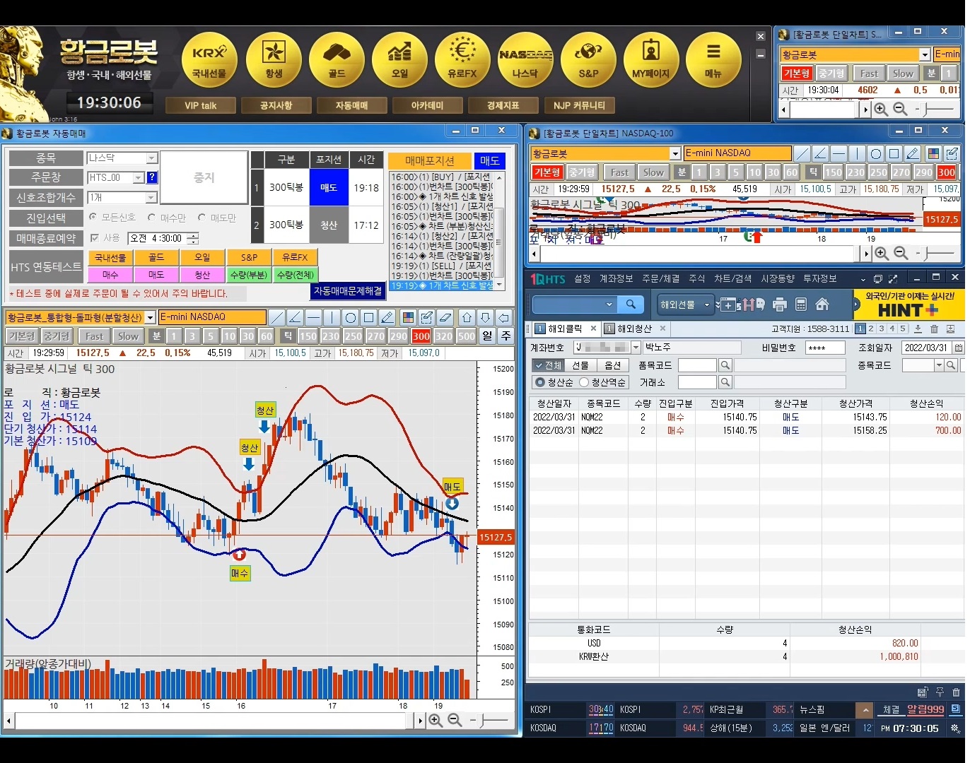The width and height of the screenshot is (970, 763).
Task: Expand 계좌번호 account dropdown
Action: pos(636,348)
